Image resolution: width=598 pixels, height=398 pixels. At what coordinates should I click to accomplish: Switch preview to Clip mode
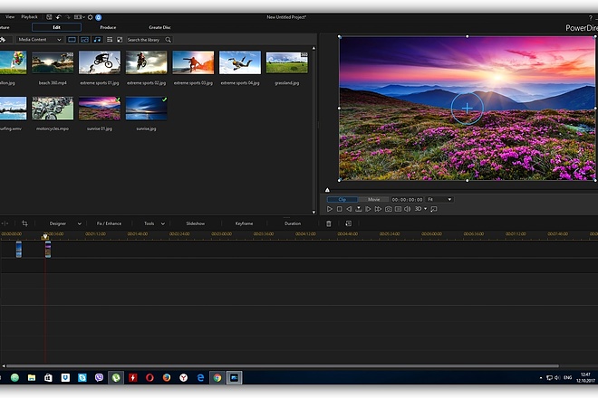tap(342, 200)
